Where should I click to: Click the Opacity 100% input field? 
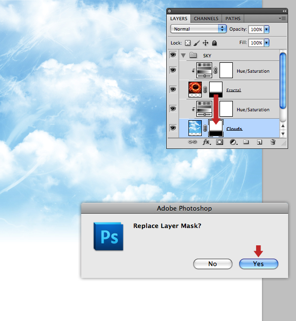tap(256, 30)
